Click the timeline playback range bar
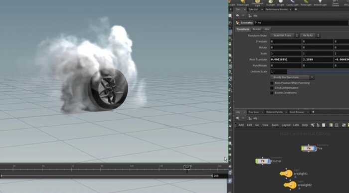Screen dimensions: 349x193 (x=106, y=176)
